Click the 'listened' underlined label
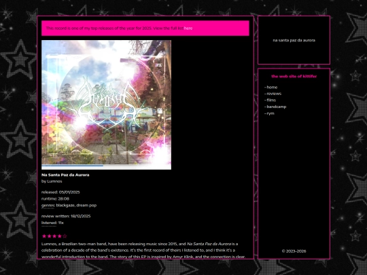The image size is (367, 275). [49, 223]
